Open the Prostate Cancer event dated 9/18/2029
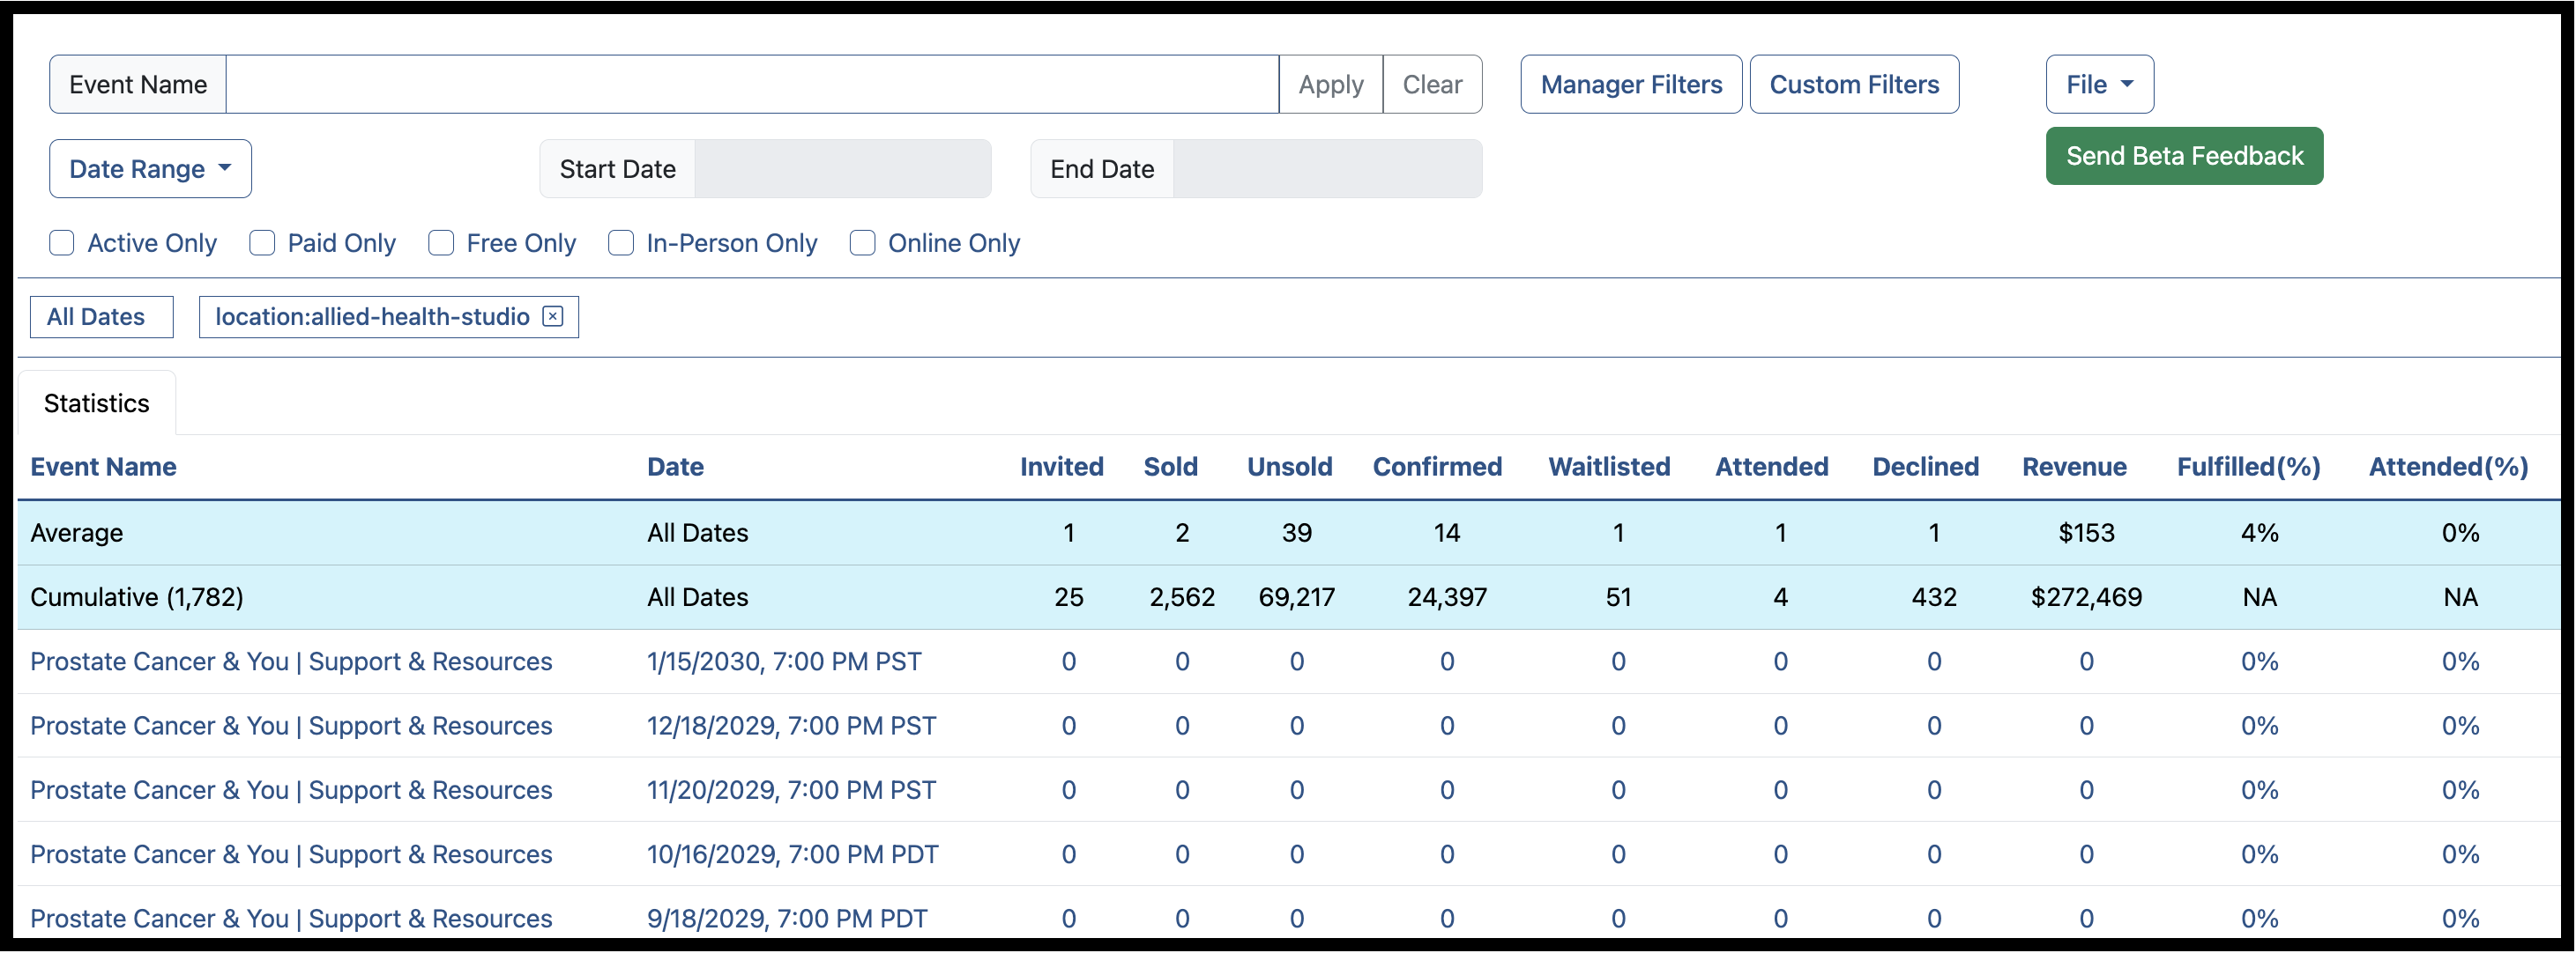Image resolution: width=2576 pixels, height=953 pixels. [291, 918]
